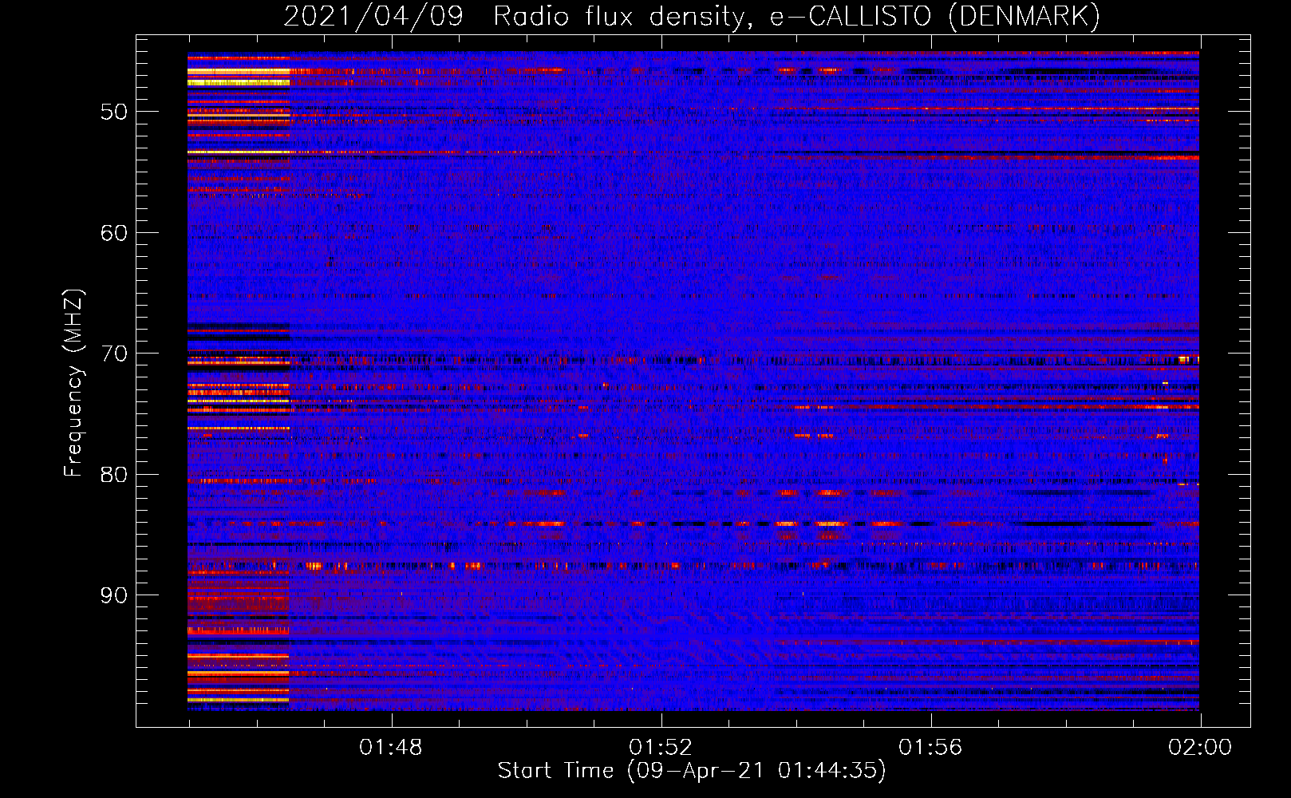Click the 01:56 time tick label
1291x798 pixels.
930,748
